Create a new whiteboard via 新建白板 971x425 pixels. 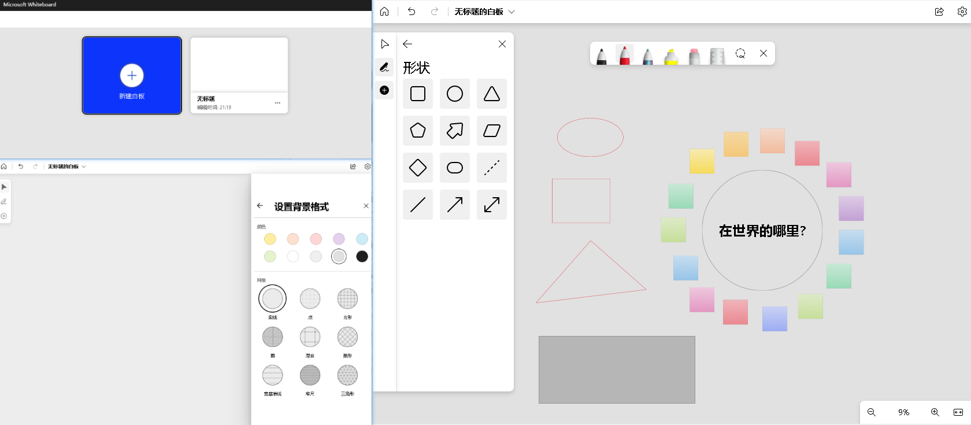[132, 75]
